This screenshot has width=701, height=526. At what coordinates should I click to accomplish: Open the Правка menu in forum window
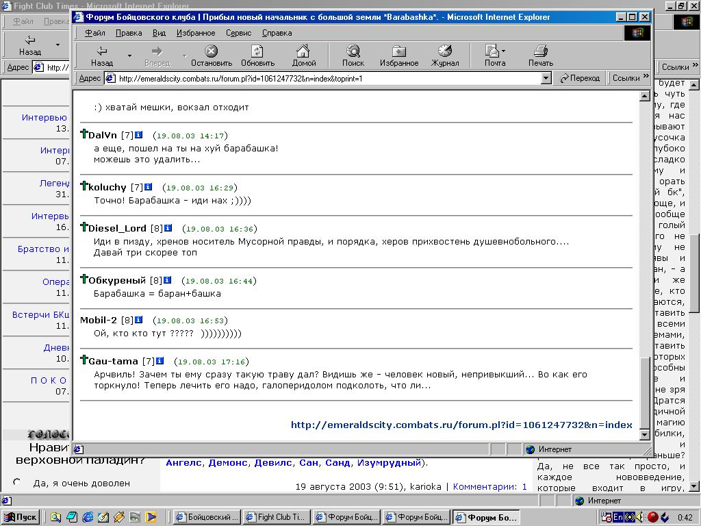129,33
